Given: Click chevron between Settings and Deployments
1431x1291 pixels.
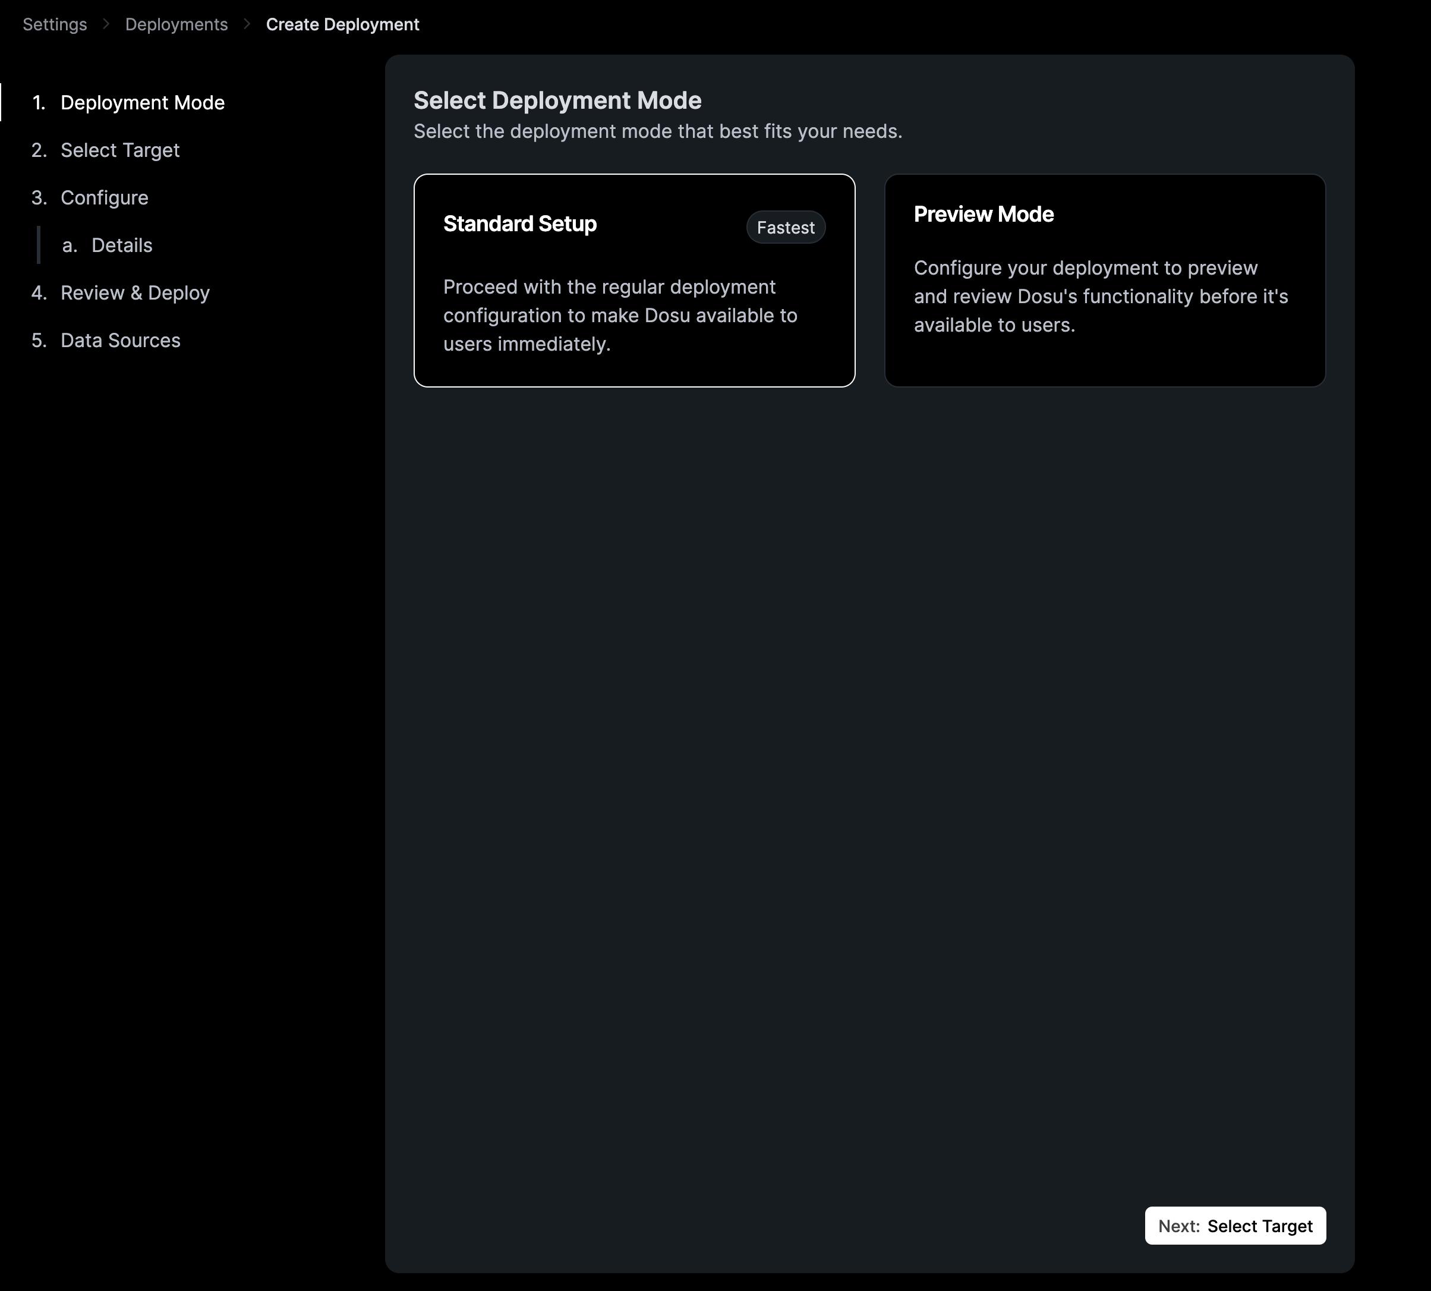Looking at the screenshot, I should point(106,24).
